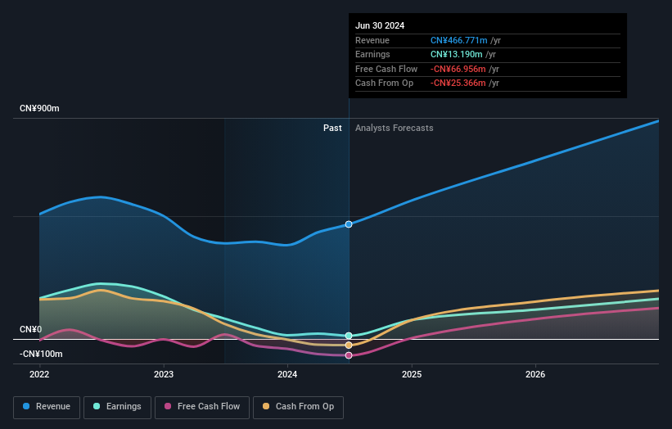Click the CN¥13.190m earnings value
The image size is (672, 429).
pos(457,54)
